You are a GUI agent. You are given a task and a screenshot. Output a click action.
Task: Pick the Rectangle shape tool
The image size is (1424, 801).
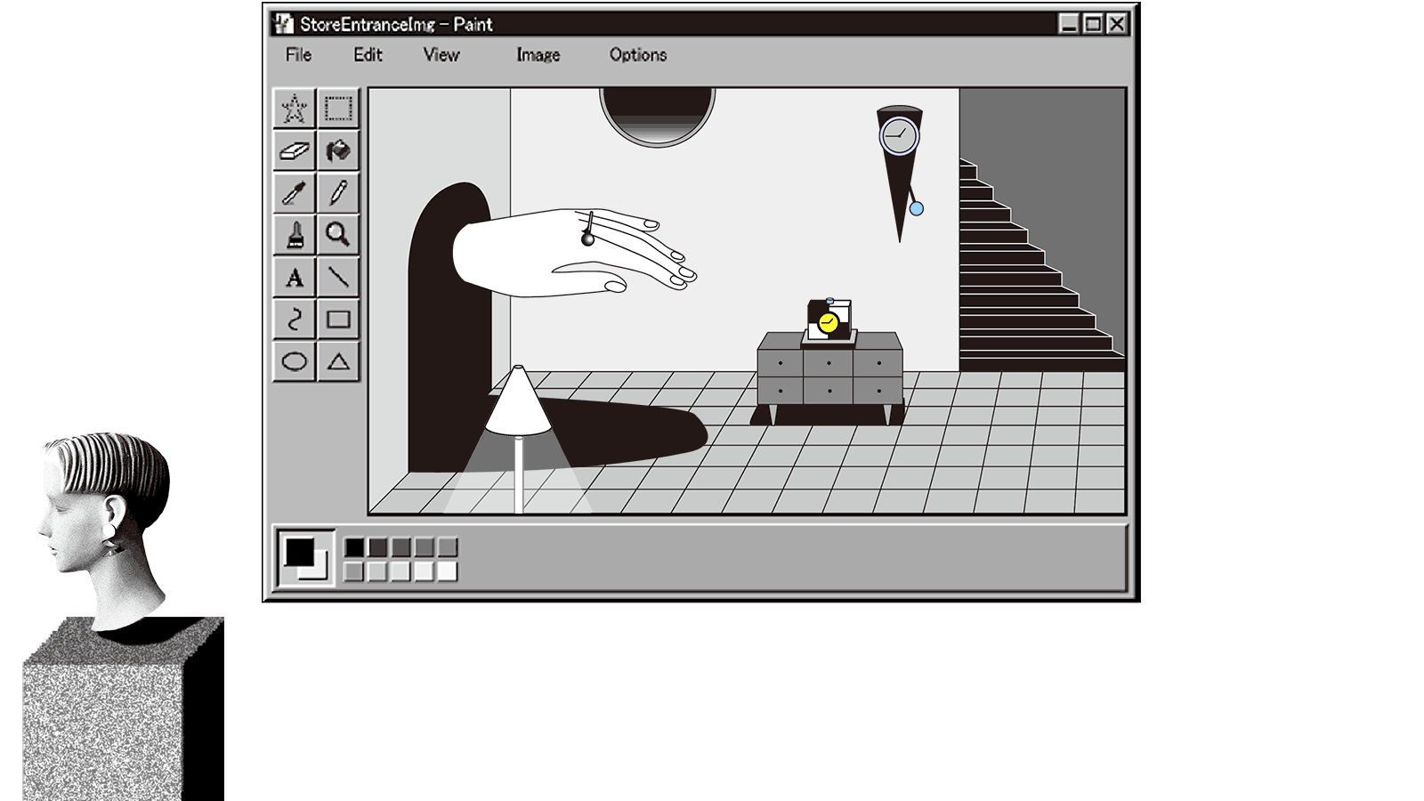tap(338, 319)
